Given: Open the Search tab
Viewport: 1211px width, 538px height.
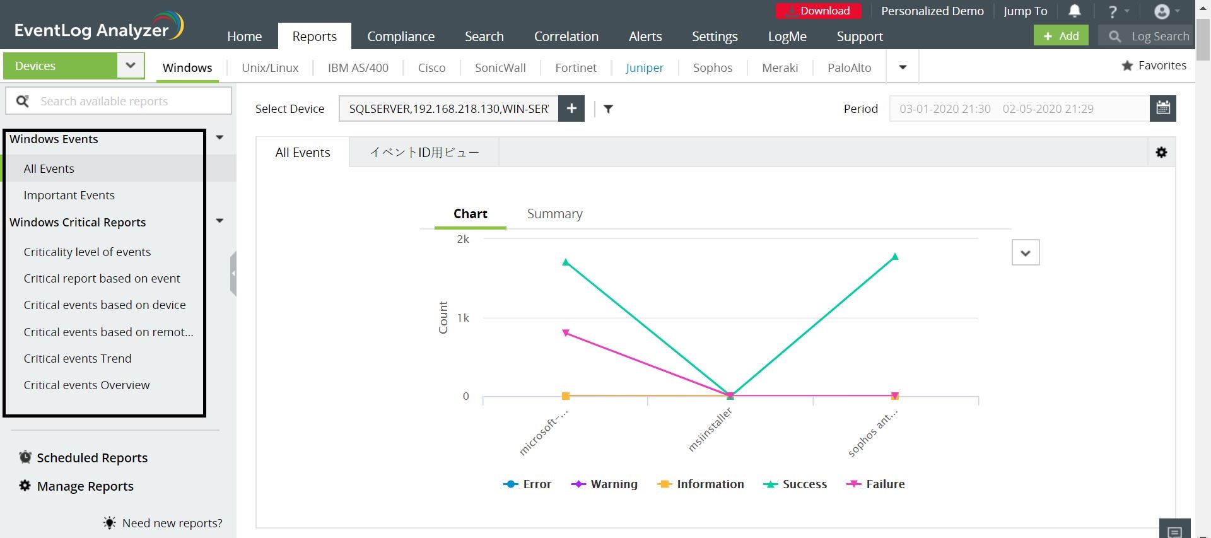Looking at the screenshot, I should (484, 37).
